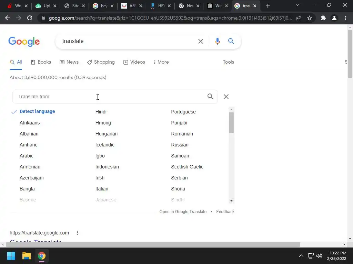Start voice search with microphone icon
This screenshot has width=353, height=264.
(217, 41)
